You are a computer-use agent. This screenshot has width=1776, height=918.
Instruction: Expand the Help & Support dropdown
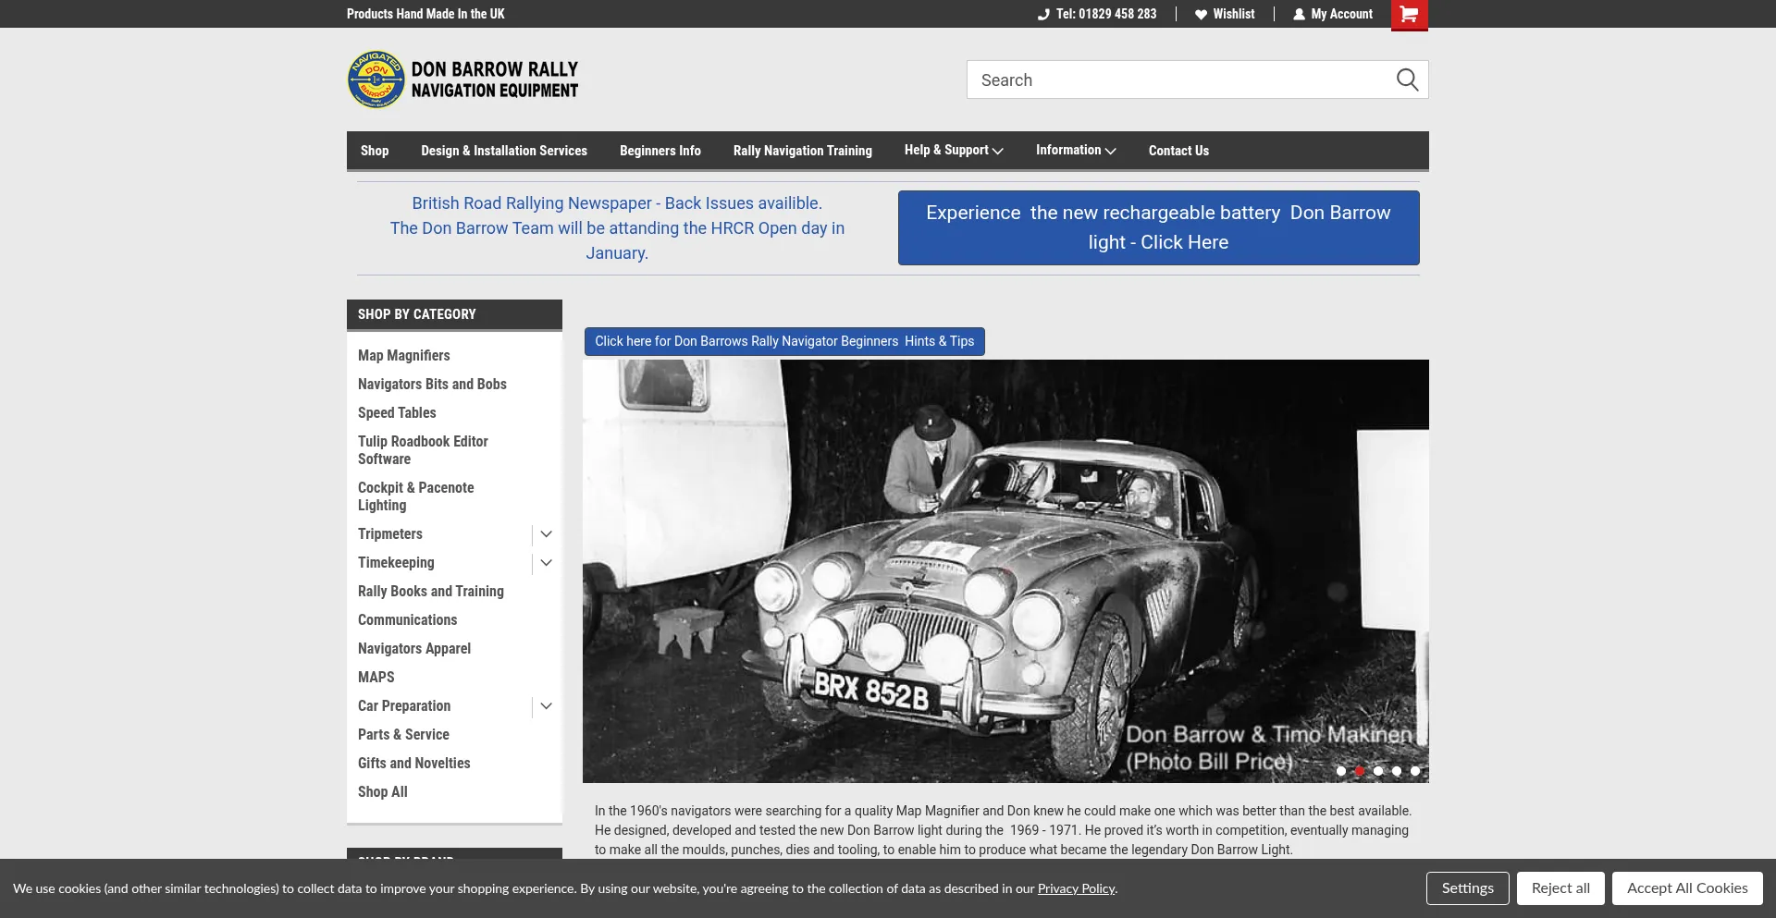click(954, 151)
